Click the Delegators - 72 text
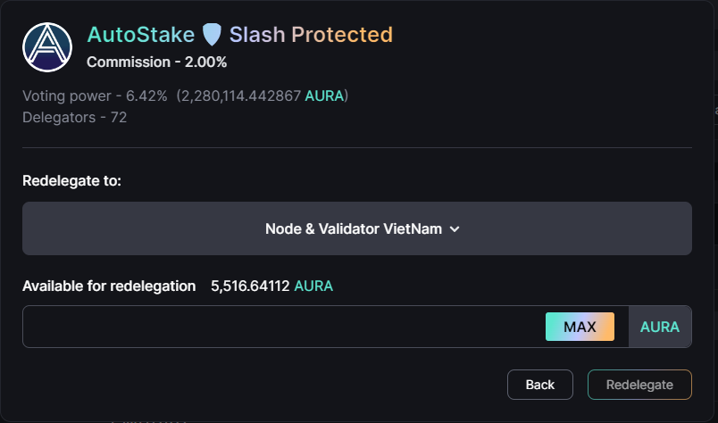The height and width of the screenshot is (423, 718). 75,117
